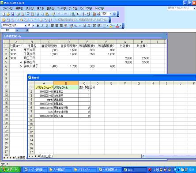This screenshot has width=196, height=173.
Task: Click the Decrease Decimal icon
Action: pyautogui.click(x=89, y=26)
